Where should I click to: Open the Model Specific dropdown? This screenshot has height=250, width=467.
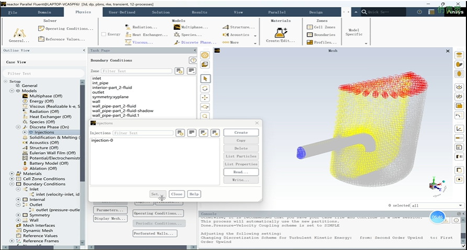click(366, 44)
